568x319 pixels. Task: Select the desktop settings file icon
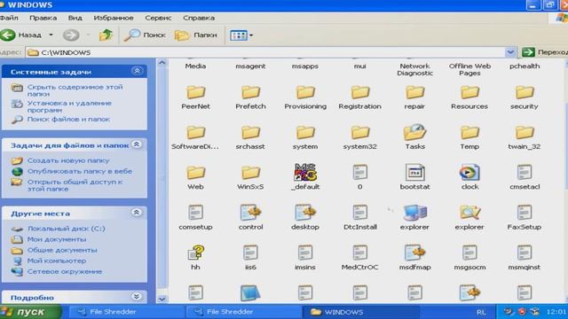(x=305, y=213)
